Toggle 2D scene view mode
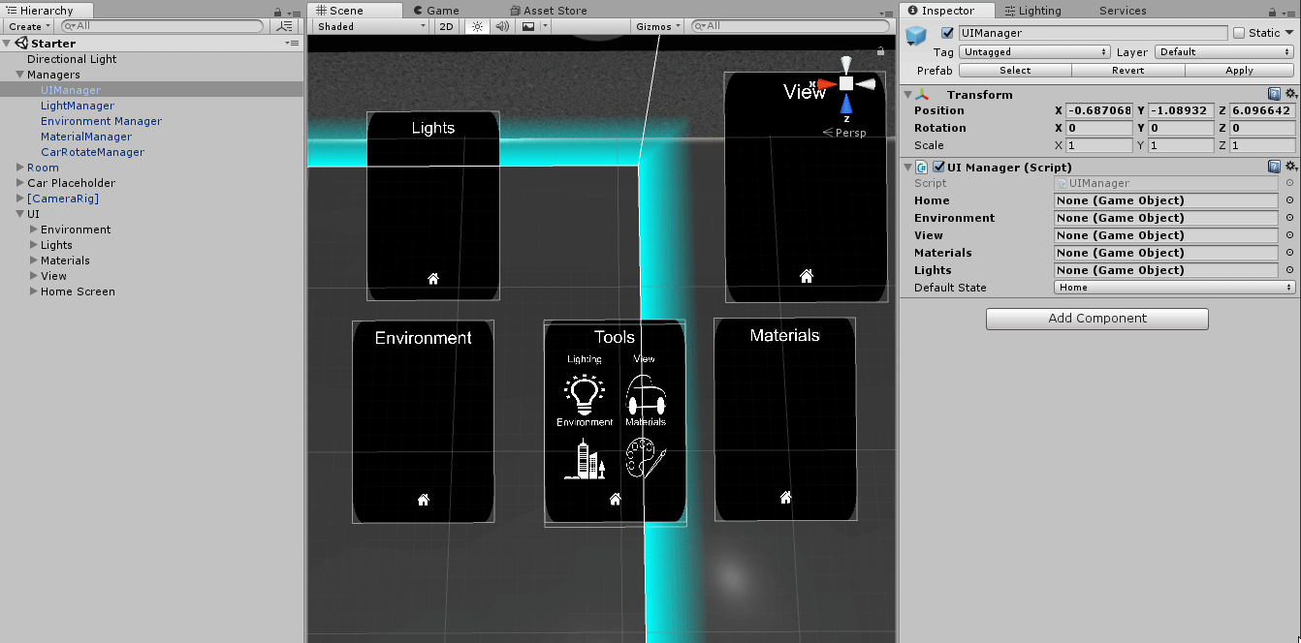Viewport: 1301px width, 643px height. tap(446, 26)
